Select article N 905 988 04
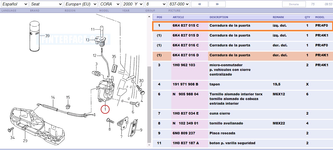This screenshot has width=333, height=150. coord(185,94)
